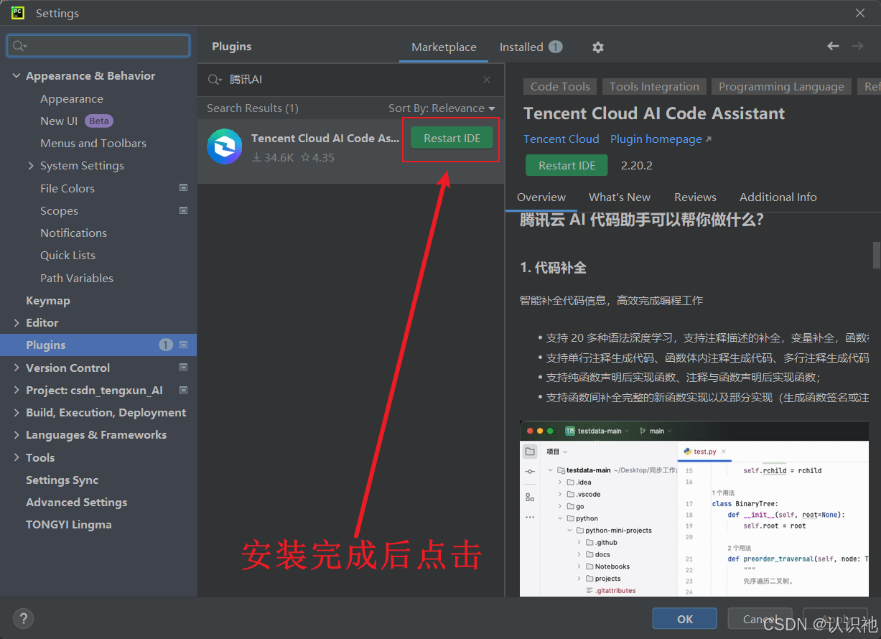Clear the plugin search with the X icon
This screenshot has width=881, height=639.
click(x=487, y=80)
